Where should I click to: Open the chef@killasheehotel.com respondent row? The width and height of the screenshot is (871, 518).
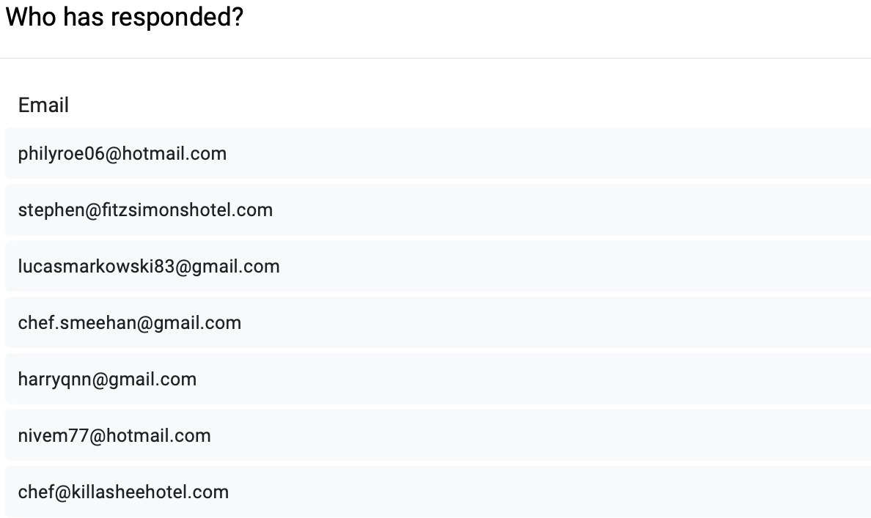[x=438, y=492]
